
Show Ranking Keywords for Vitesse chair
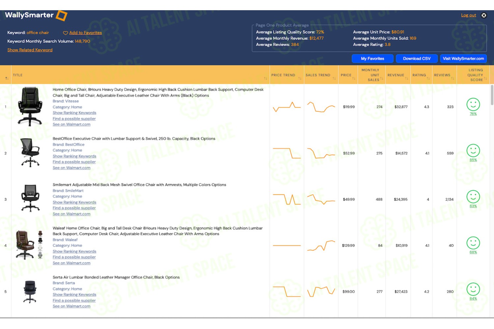point(74,113)
